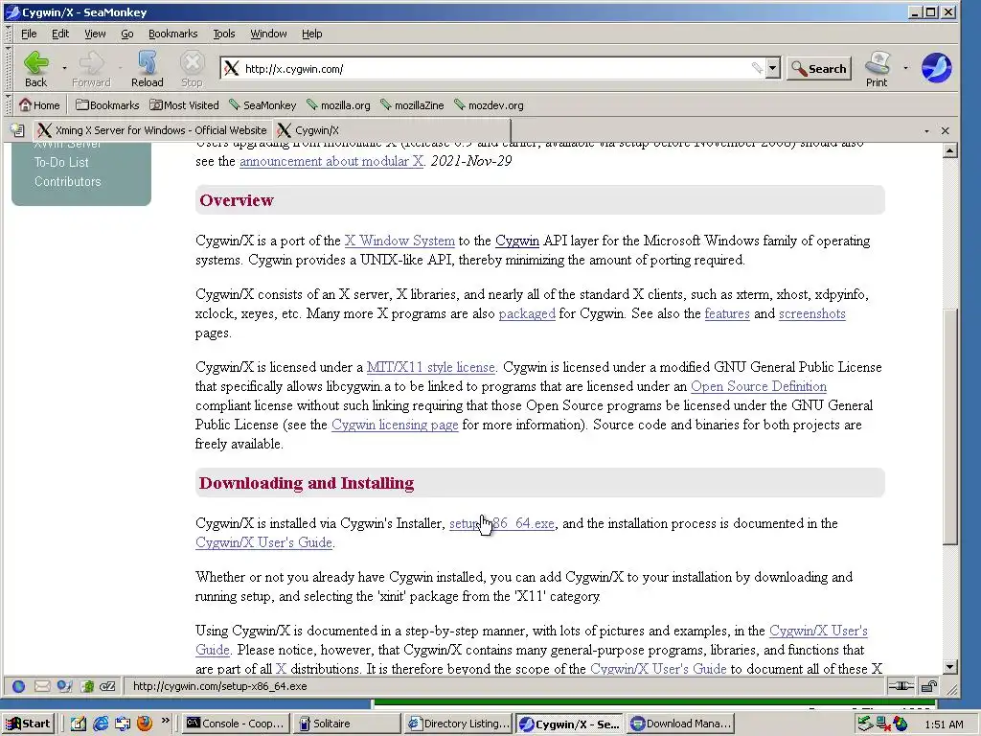The height and width of the screenshot is (736, 981).
Task: Click the status bar padlock security icon
Action: 929,686
